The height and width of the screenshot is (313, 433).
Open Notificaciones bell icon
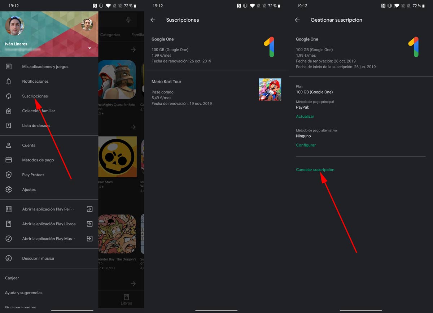click(9, 82)
